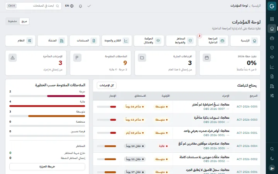
Task: Focus the page search field with Ctrl K hint
Action: click(x=33, y=6)
